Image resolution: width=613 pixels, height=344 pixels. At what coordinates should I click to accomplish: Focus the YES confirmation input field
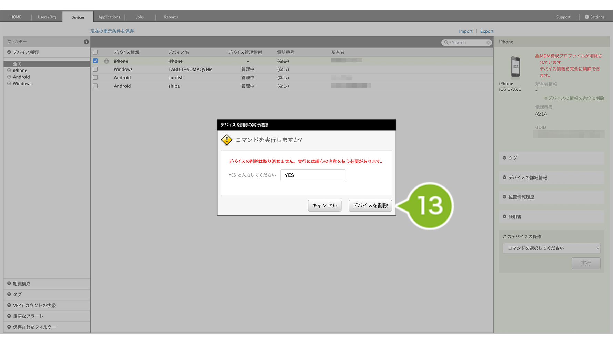tap(313, 175)
